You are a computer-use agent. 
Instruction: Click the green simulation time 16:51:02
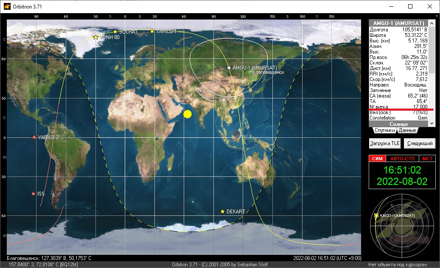point(402,170)
